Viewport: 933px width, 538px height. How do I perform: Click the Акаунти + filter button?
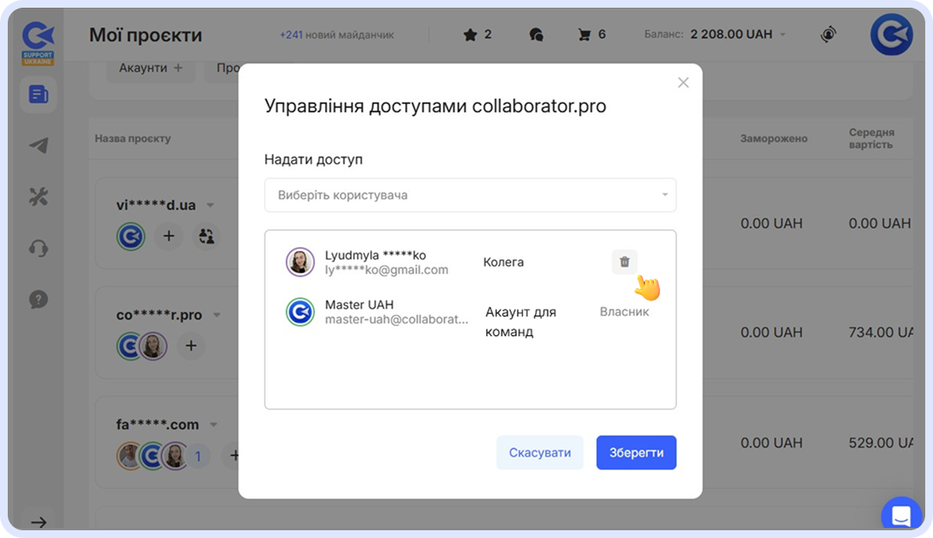click(151, 68)
